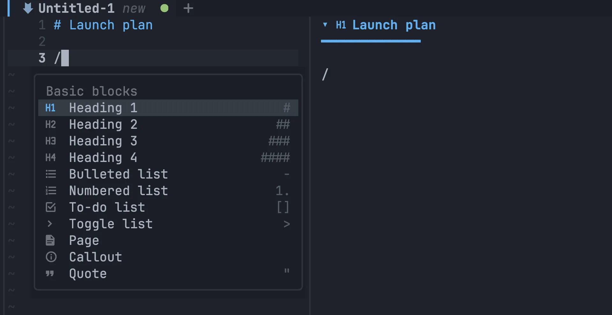Viewport: 612px width, 315px height.
Task: Insert a Bulleted list block
Action: tap(168, 174)
